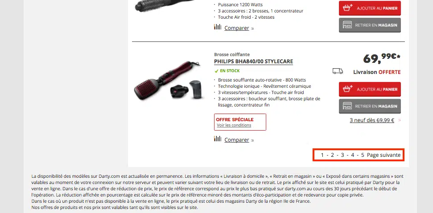Click store icon on top Retirer en magasin
Image resolution: width=433 pixels, height=213 pixels.
[347, 25]
